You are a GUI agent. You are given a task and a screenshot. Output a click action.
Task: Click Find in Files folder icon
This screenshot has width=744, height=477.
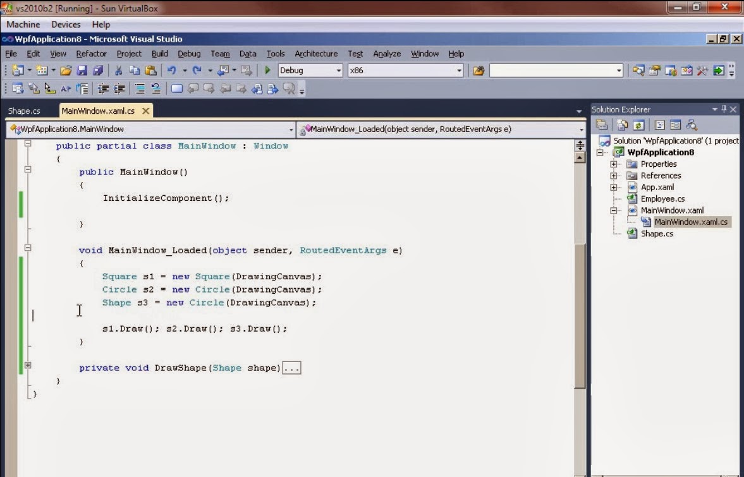point(479,71)
